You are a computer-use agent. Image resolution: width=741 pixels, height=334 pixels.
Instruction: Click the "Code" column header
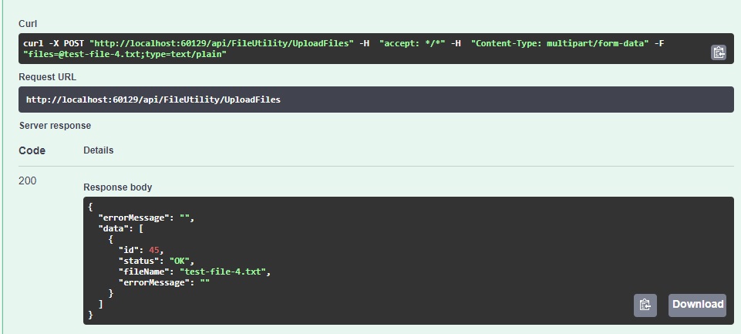[32, 150]
